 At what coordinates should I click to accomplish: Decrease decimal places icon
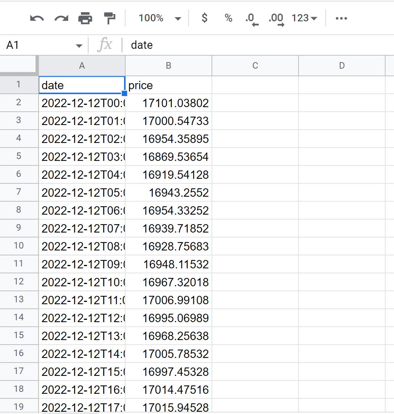coord(252,19)
